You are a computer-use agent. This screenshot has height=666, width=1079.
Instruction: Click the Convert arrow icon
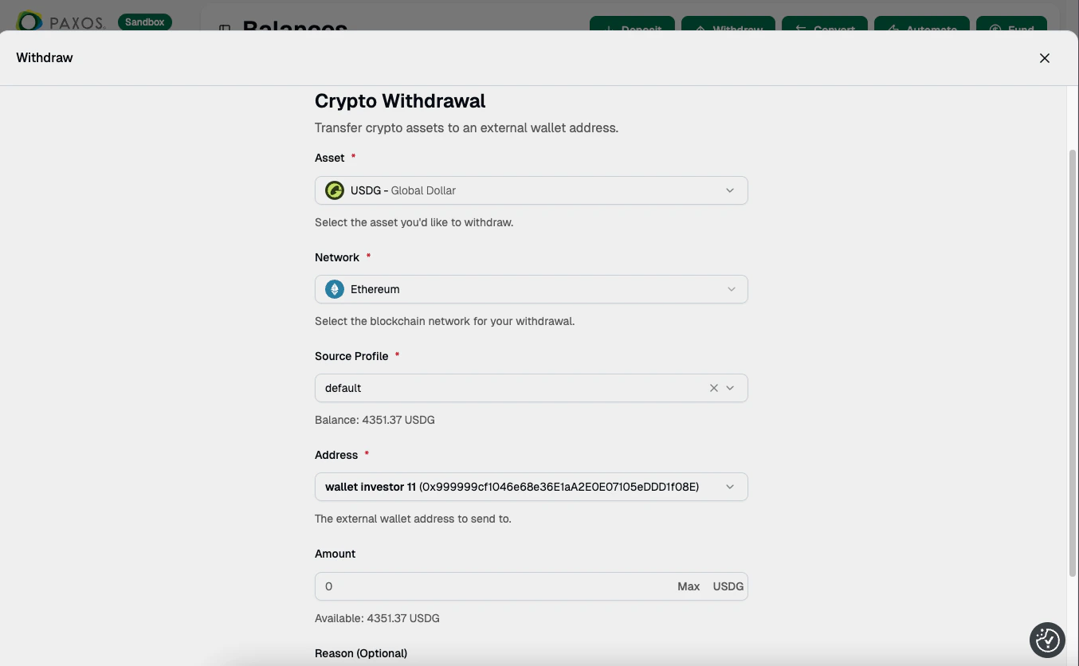(x=802, y=29)
